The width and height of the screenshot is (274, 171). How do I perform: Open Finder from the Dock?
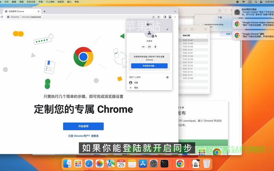[67, 164]
